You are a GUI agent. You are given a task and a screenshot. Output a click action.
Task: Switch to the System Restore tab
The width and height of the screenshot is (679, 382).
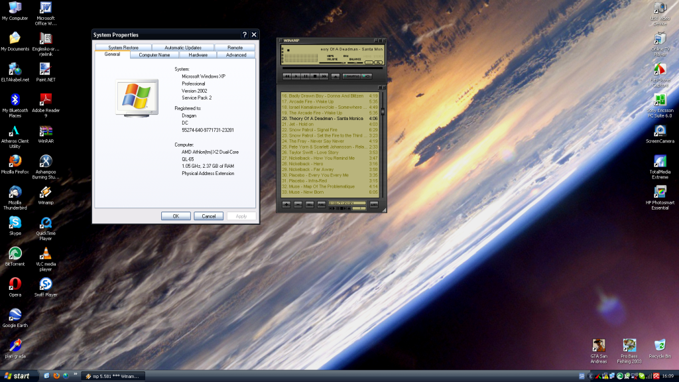coord(123,48)
